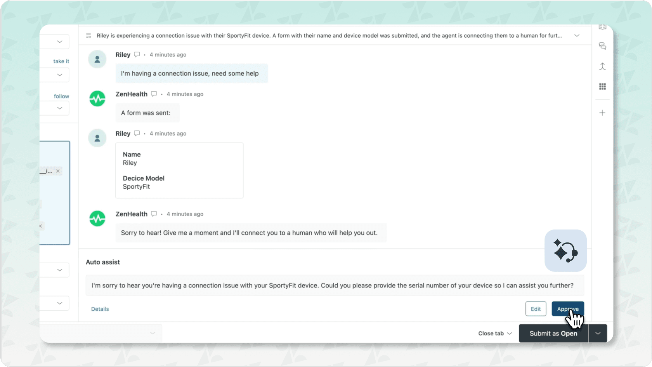The image size is (652, 367).
Task: Expand the conversation summary banner
Action: pyautogui.click(x=577, y=35)
